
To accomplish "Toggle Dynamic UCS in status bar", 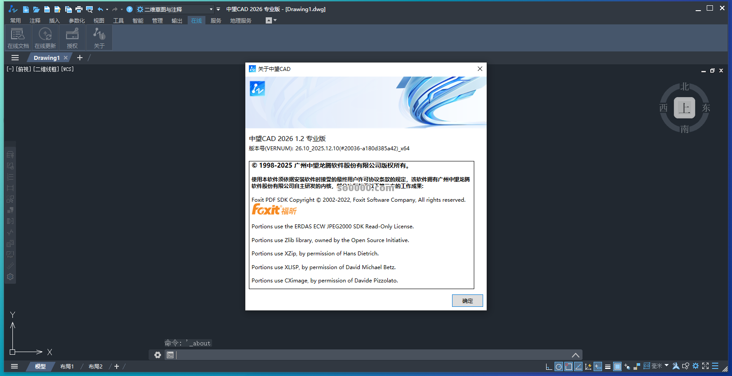I will point(588,366).
